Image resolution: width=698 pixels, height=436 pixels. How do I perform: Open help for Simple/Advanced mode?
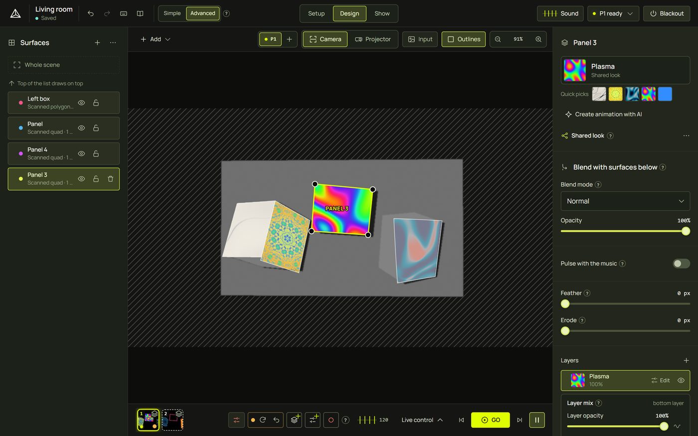click(x=226, y=13)
